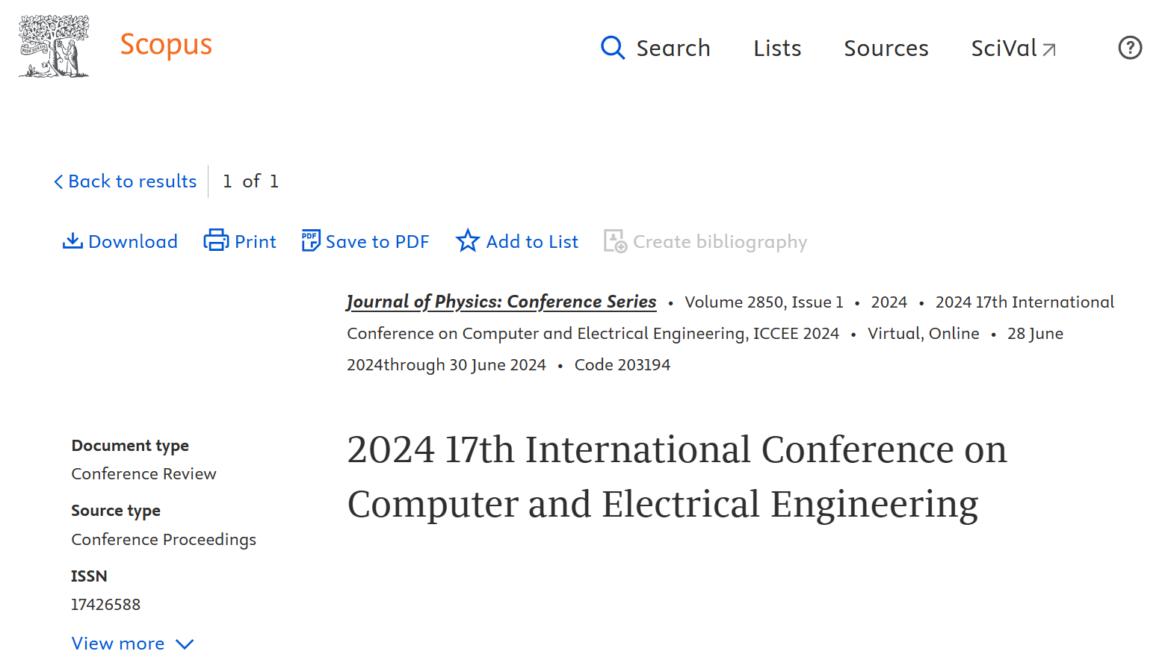This screenshot has width=1168, height=663.
Task: Open Journal of Physics: Conference Series link
Action: click(x=501, y=302)
